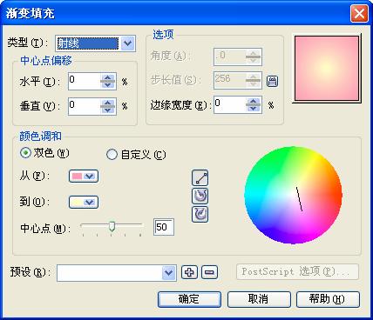Click the 帮助 button
Viewport: 373px width, 320px height.
[328, 299]
